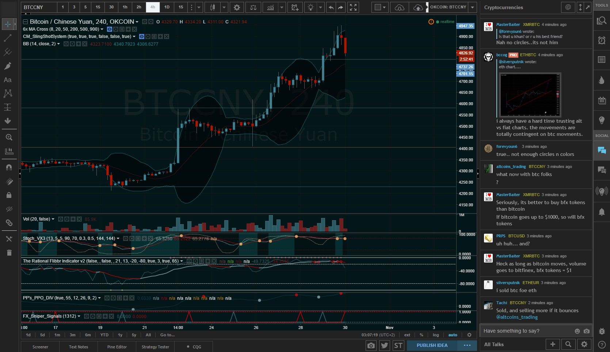The width and height of the screenshot is (610, 352).
Task: Select the Brush drawing tool
Action: point(8,66)
